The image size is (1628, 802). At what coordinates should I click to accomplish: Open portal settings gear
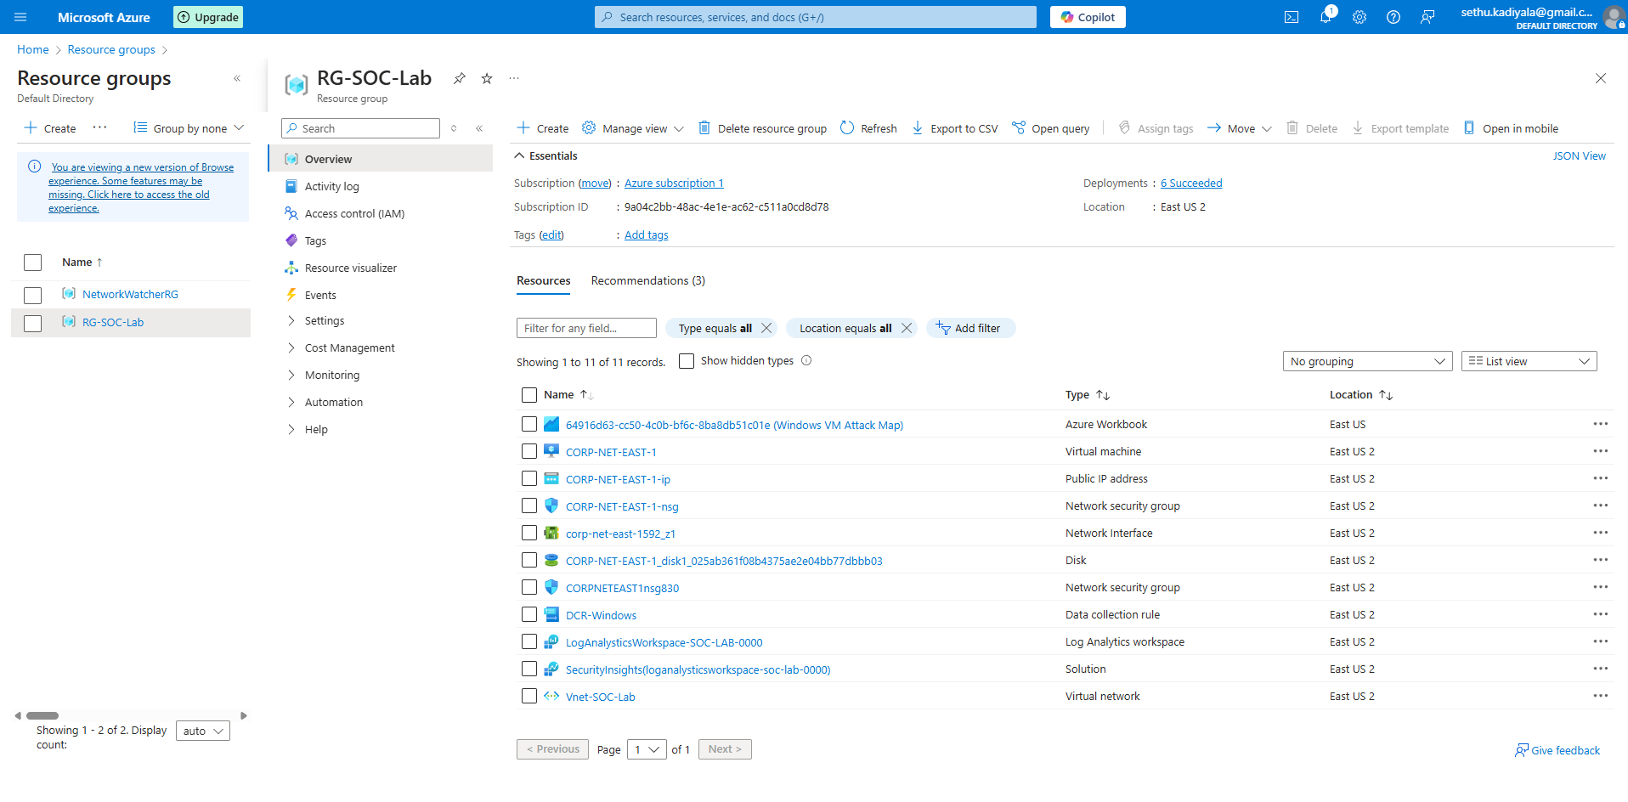pos(1359,17)
